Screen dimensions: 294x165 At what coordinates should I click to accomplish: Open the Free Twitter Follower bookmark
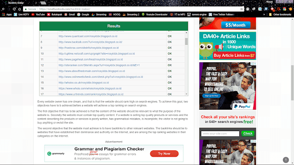pyautogui.click(x=221, y=14)
